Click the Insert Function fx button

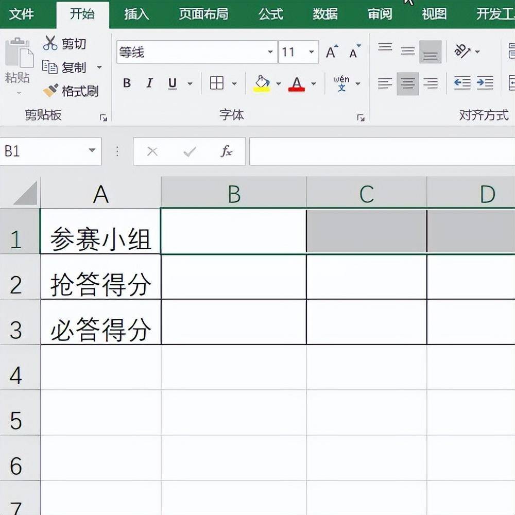pos(226,151)
